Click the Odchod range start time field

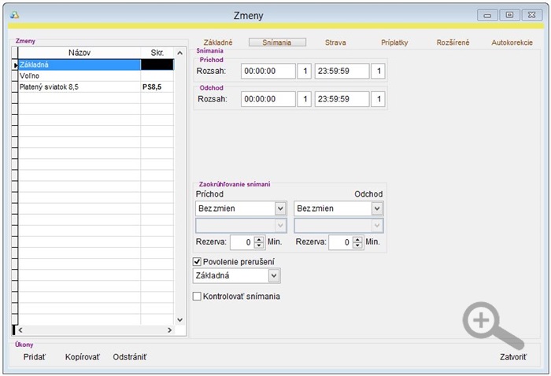pyautogui.click(x=268, y=99)
